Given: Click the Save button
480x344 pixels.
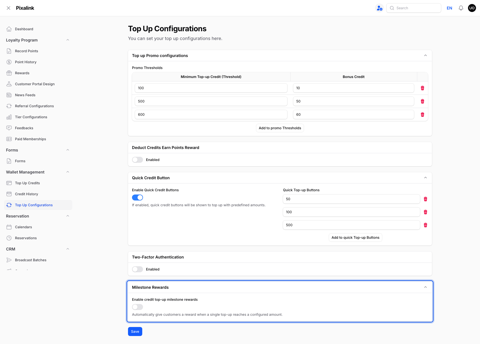Looking at the screenshot, I should (x=135, y=331).
